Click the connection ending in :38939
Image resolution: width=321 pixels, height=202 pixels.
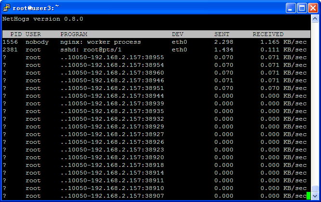click(112, 103)
